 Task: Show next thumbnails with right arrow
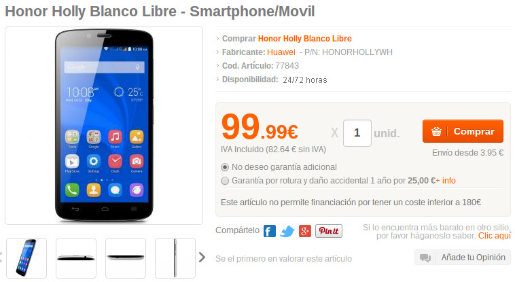pos(202,258)
